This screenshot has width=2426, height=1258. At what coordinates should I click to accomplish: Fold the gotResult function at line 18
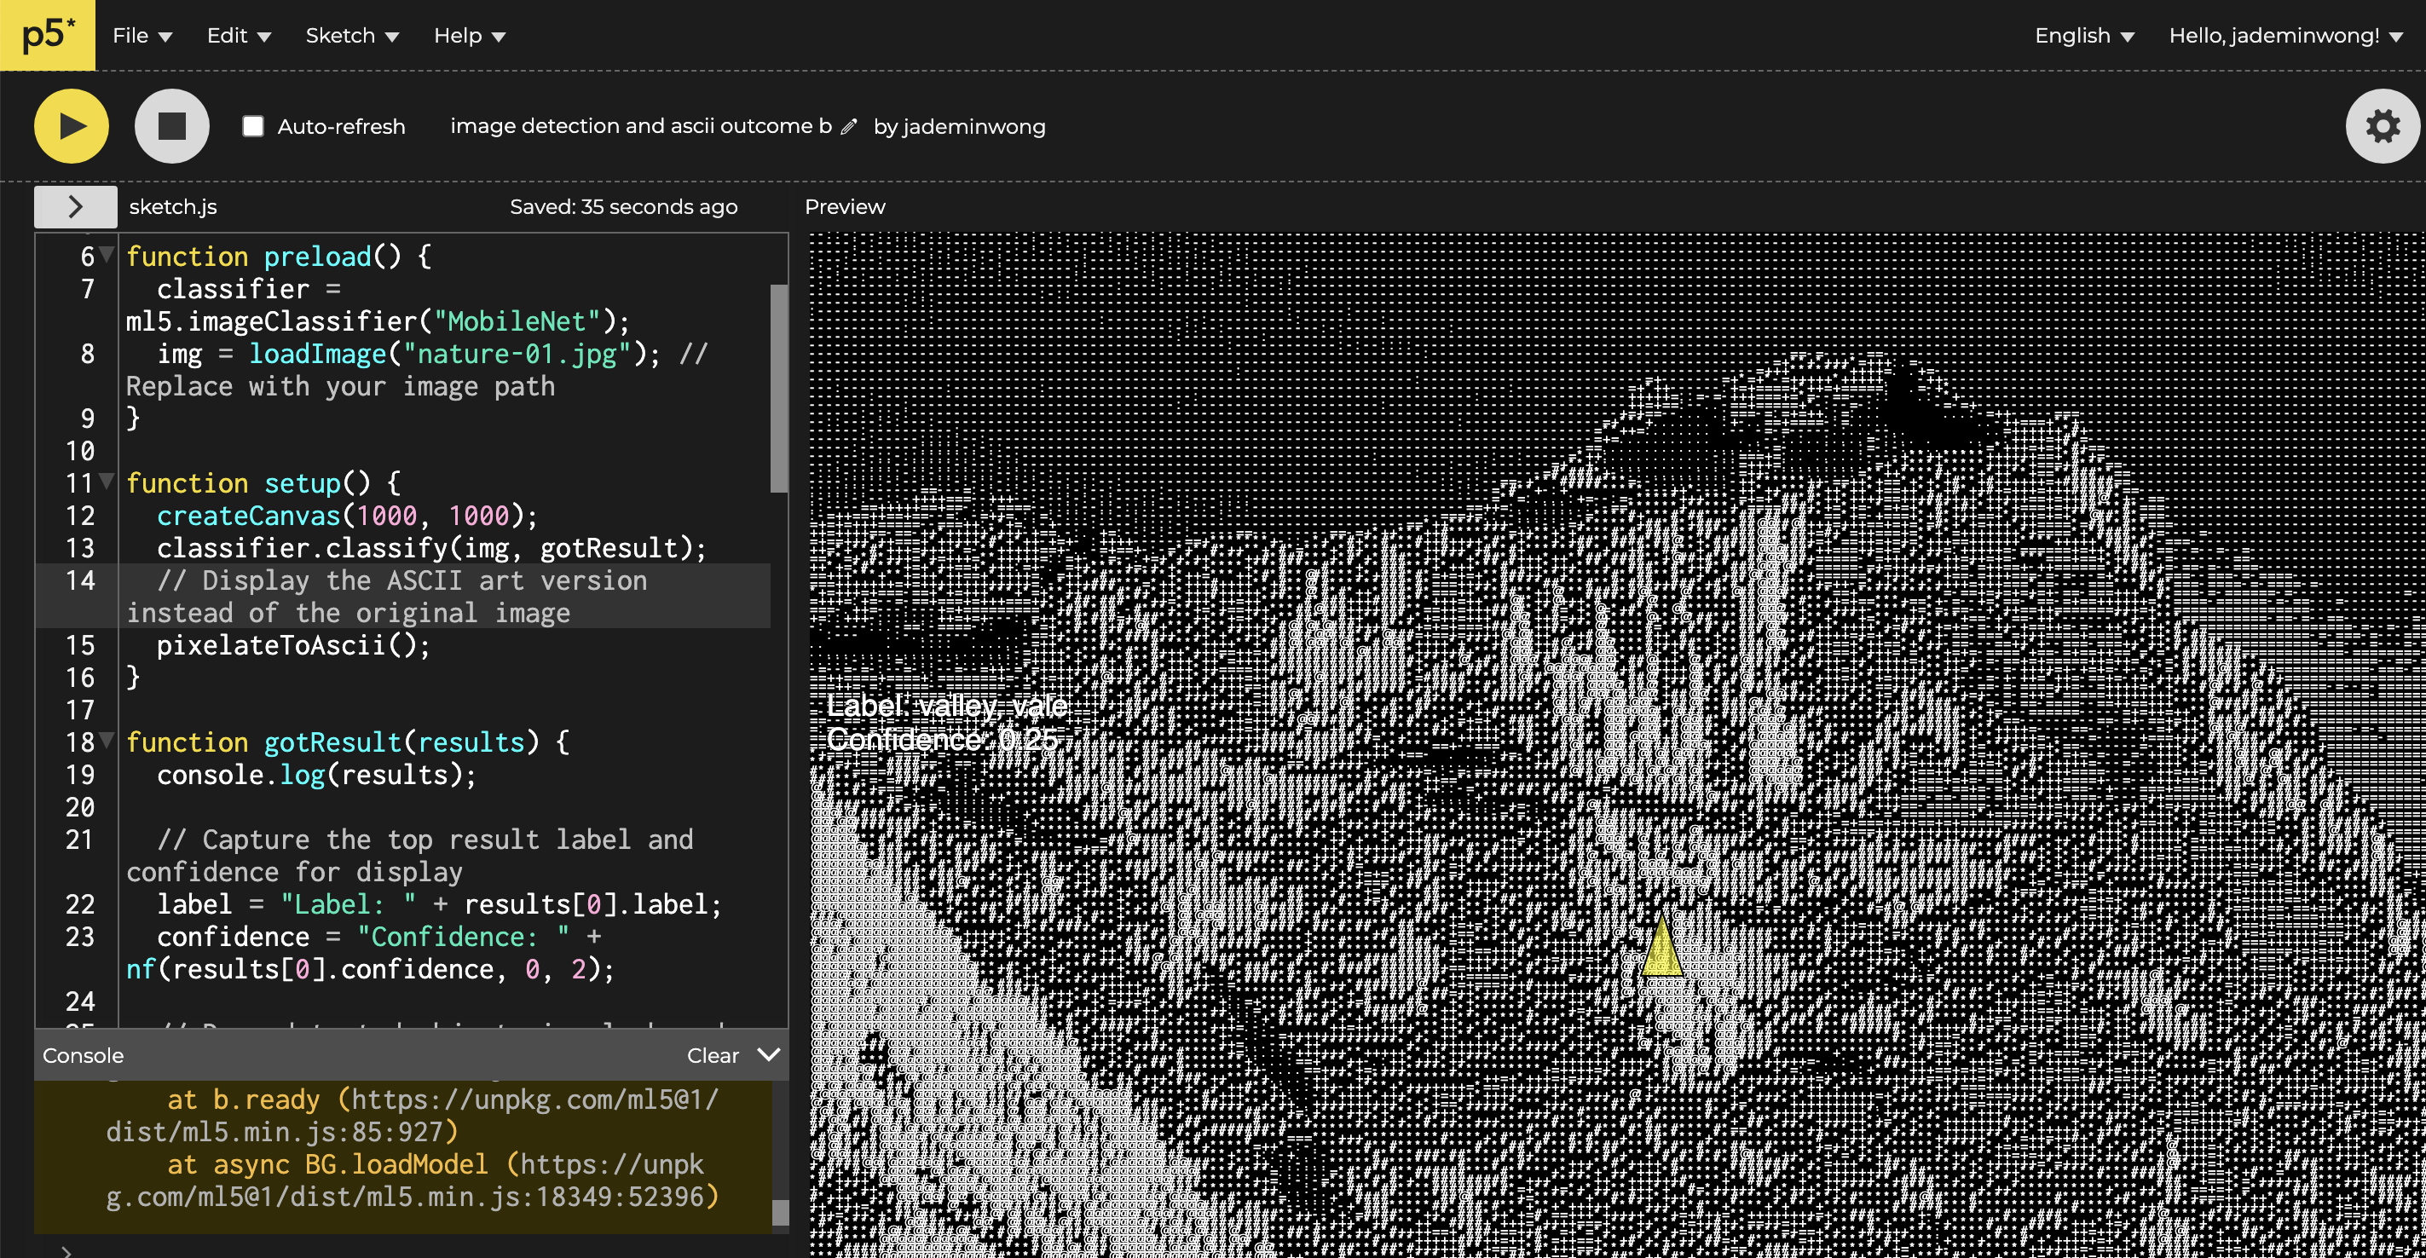(107, 740)
